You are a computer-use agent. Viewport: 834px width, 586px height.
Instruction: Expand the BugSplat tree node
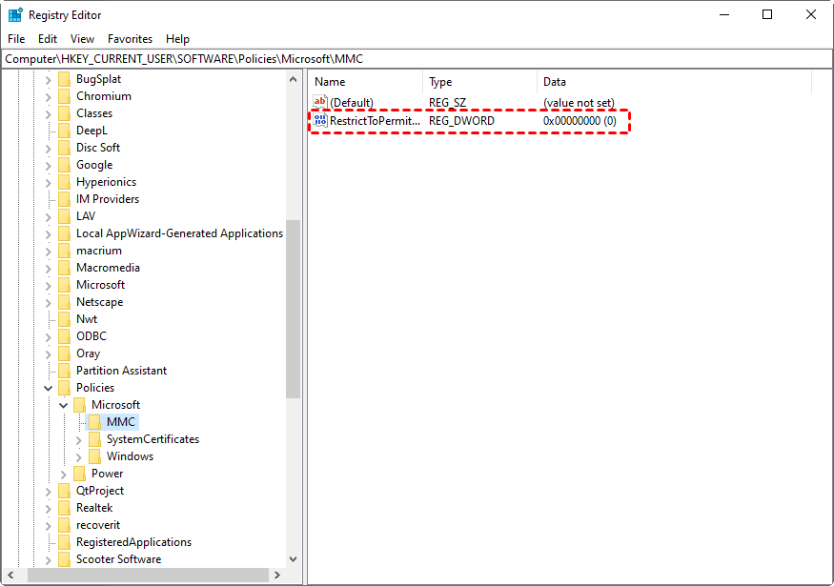[49, 79]
